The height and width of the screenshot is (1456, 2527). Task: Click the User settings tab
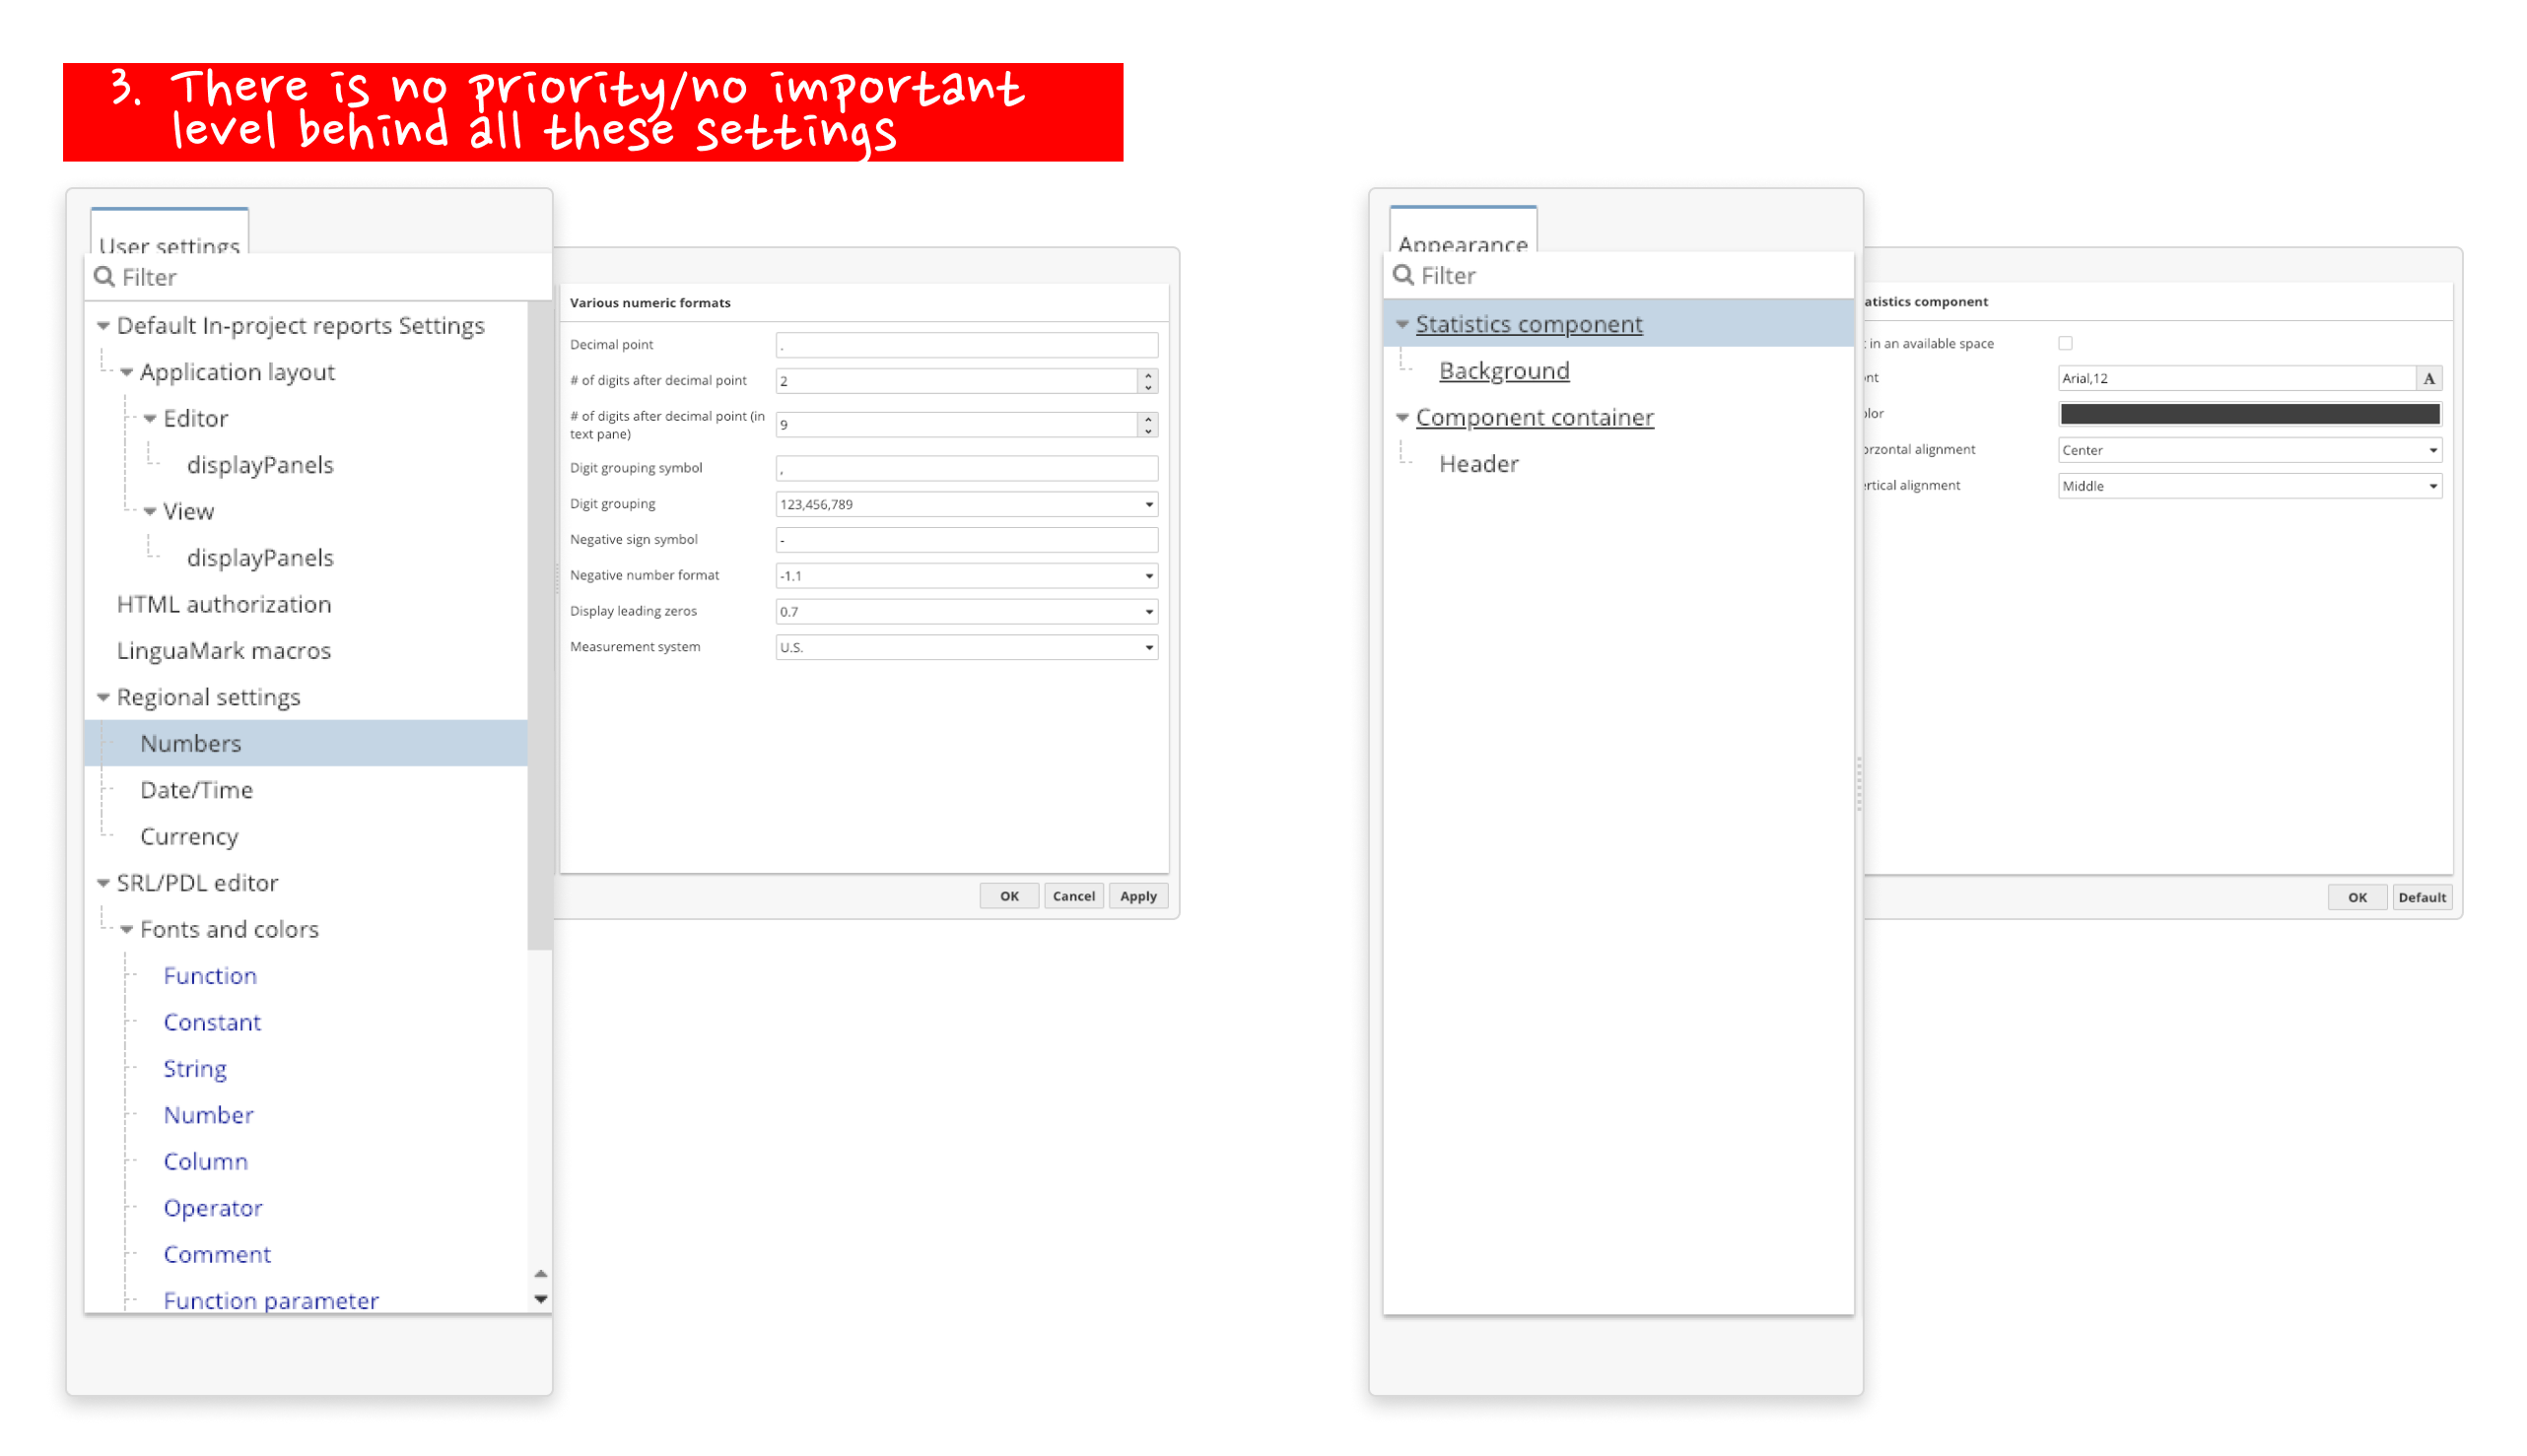pos(169,239)
